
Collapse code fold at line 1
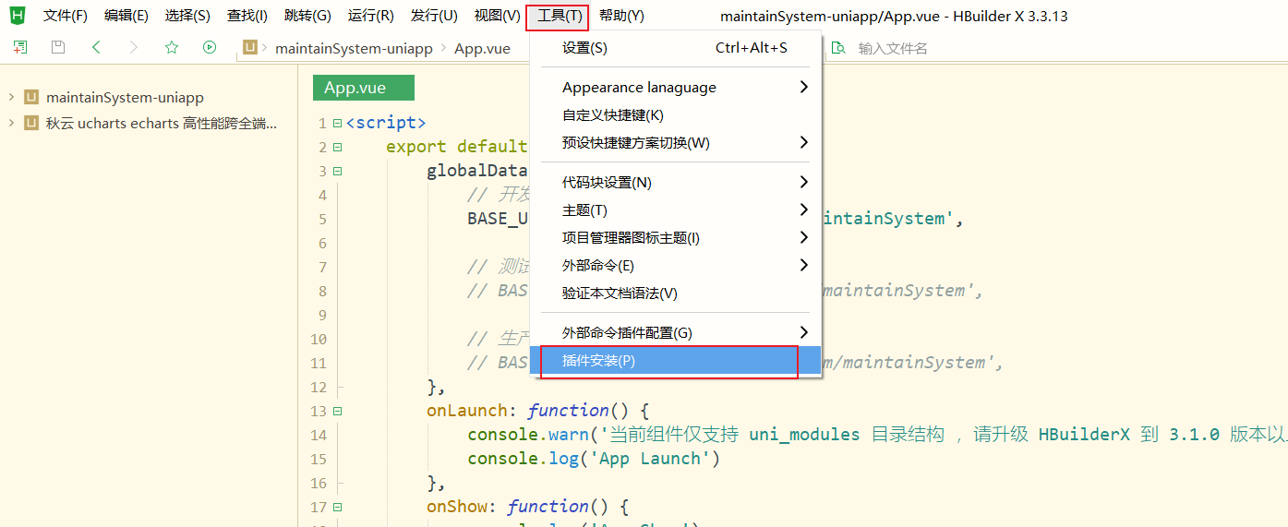click(337, 123)
